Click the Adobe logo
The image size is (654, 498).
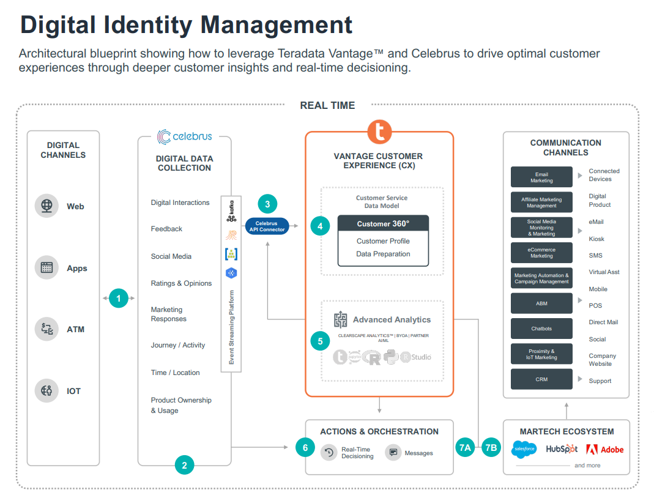tap(605, 449)
